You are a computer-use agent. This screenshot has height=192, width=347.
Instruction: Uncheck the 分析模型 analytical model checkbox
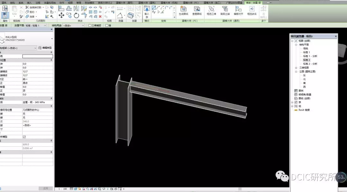tap(24, 137)
